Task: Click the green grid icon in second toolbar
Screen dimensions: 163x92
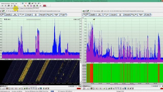Action: pyautogui.click(x=37, y=6)
